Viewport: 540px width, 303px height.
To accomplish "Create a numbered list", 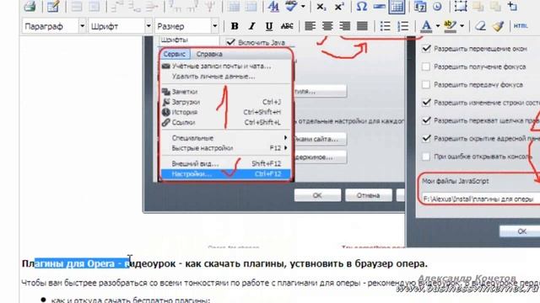I will 402,26.
